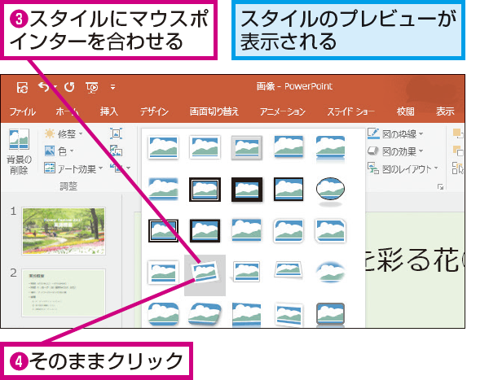
Task: Click the slide title text on canvas
Action: 415,261
